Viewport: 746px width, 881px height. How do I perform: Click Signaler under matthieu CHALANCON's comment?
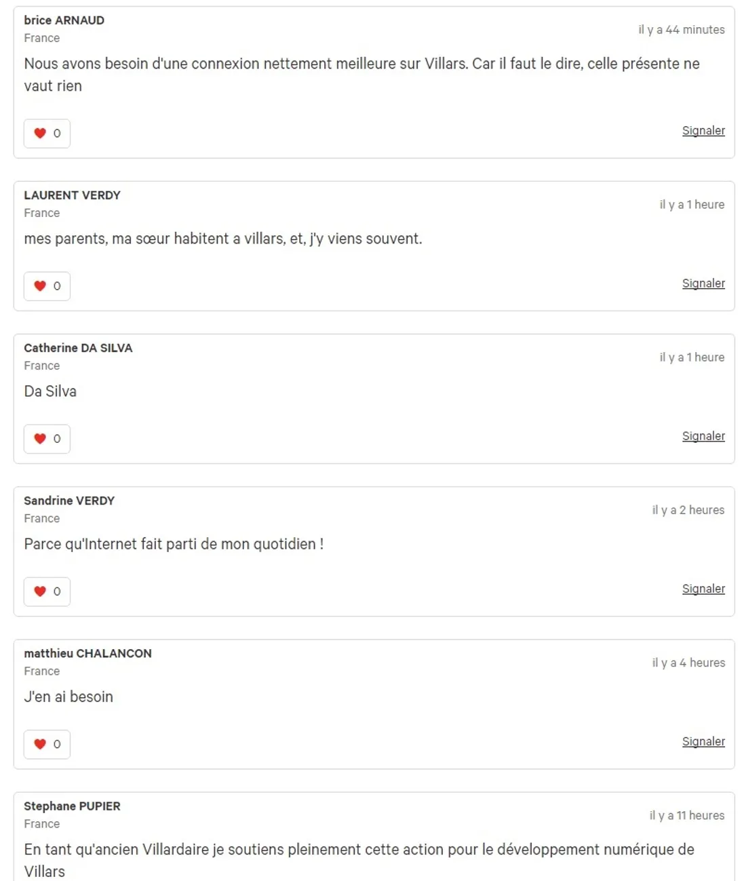point(703,741)
